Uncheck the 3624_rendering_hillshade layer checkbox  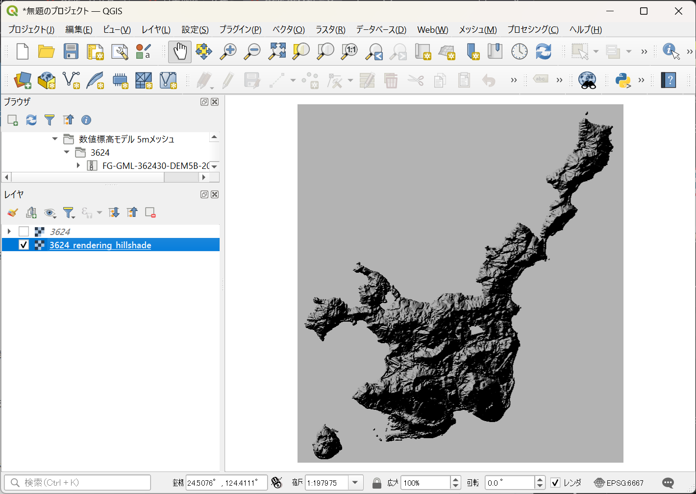(24, 245)
